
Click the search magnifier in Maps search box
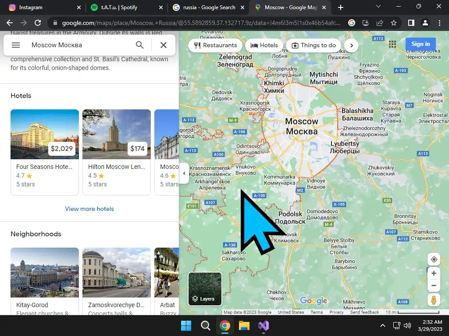pyautogui.click(x=139, y=45)
